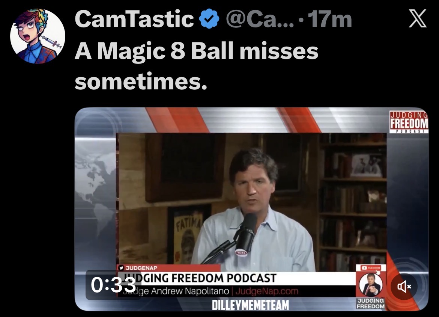Click the X logo in the top corner

(x=418, y=18)
